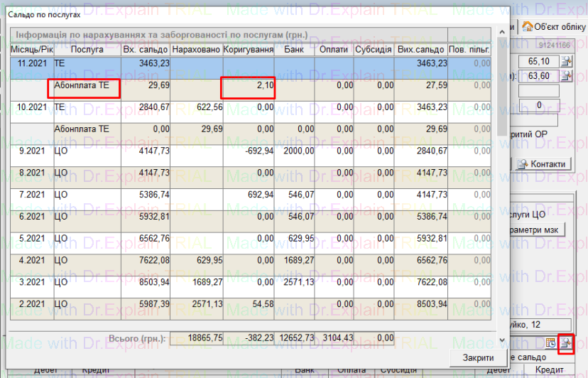The height and width of the screenshot is (378, 588).
Task: Click the lookup icon beside the 65,10 field
Action: click(566, 62)
